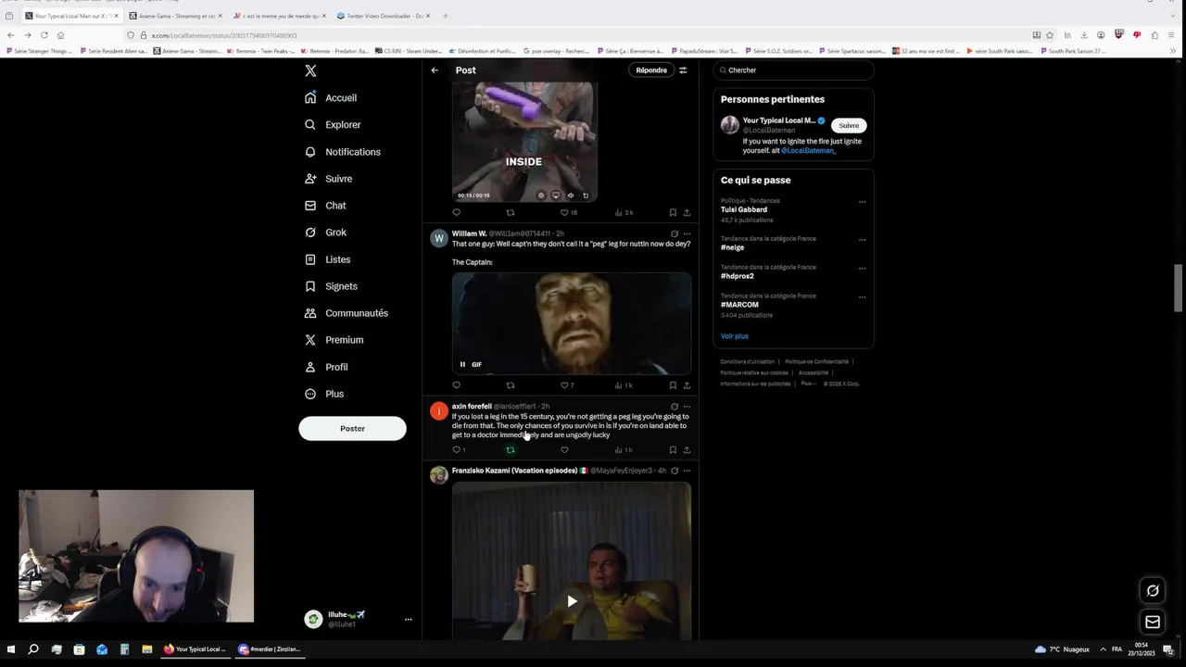
Task: Toggle picture-in-picture on INSIDE video
Action: pyautogui.click(x=556, y=195)
